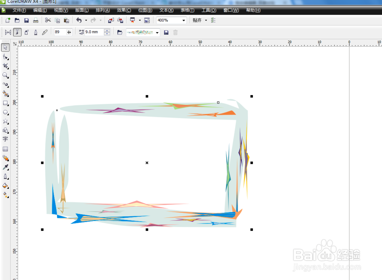Open the 贴齐 snap dropdown
Screen dimensions: 382x280
coord(206,20)
